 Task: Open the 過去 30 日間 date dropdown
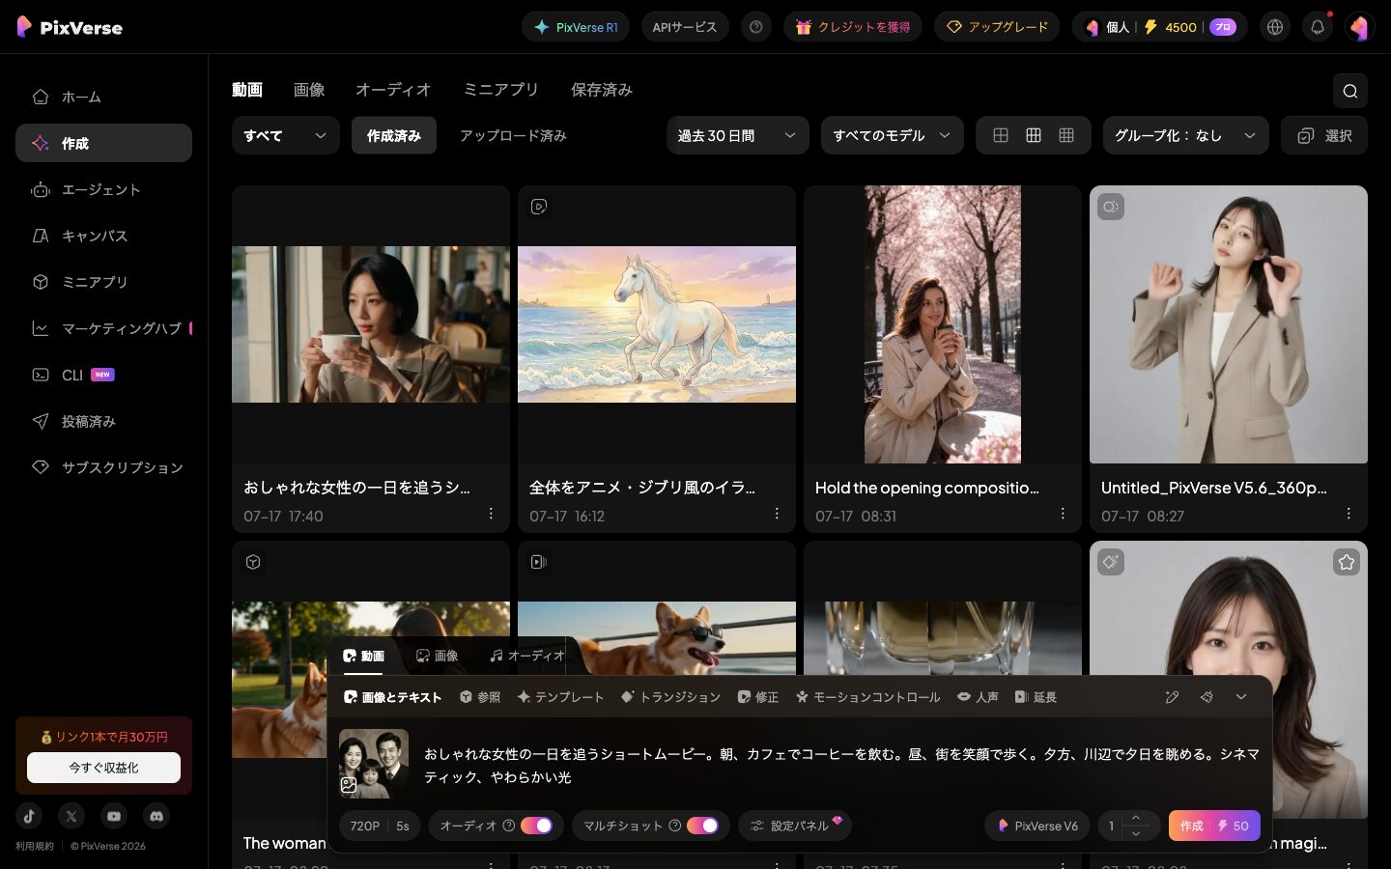click(738, 135)
